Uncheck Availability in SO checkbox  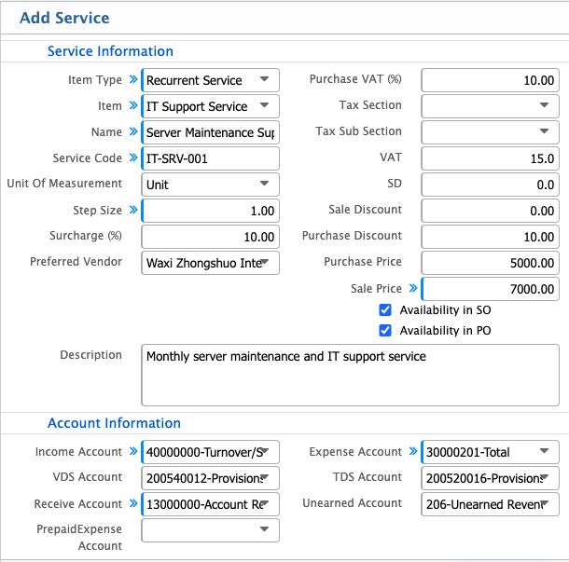pos(385,310)
